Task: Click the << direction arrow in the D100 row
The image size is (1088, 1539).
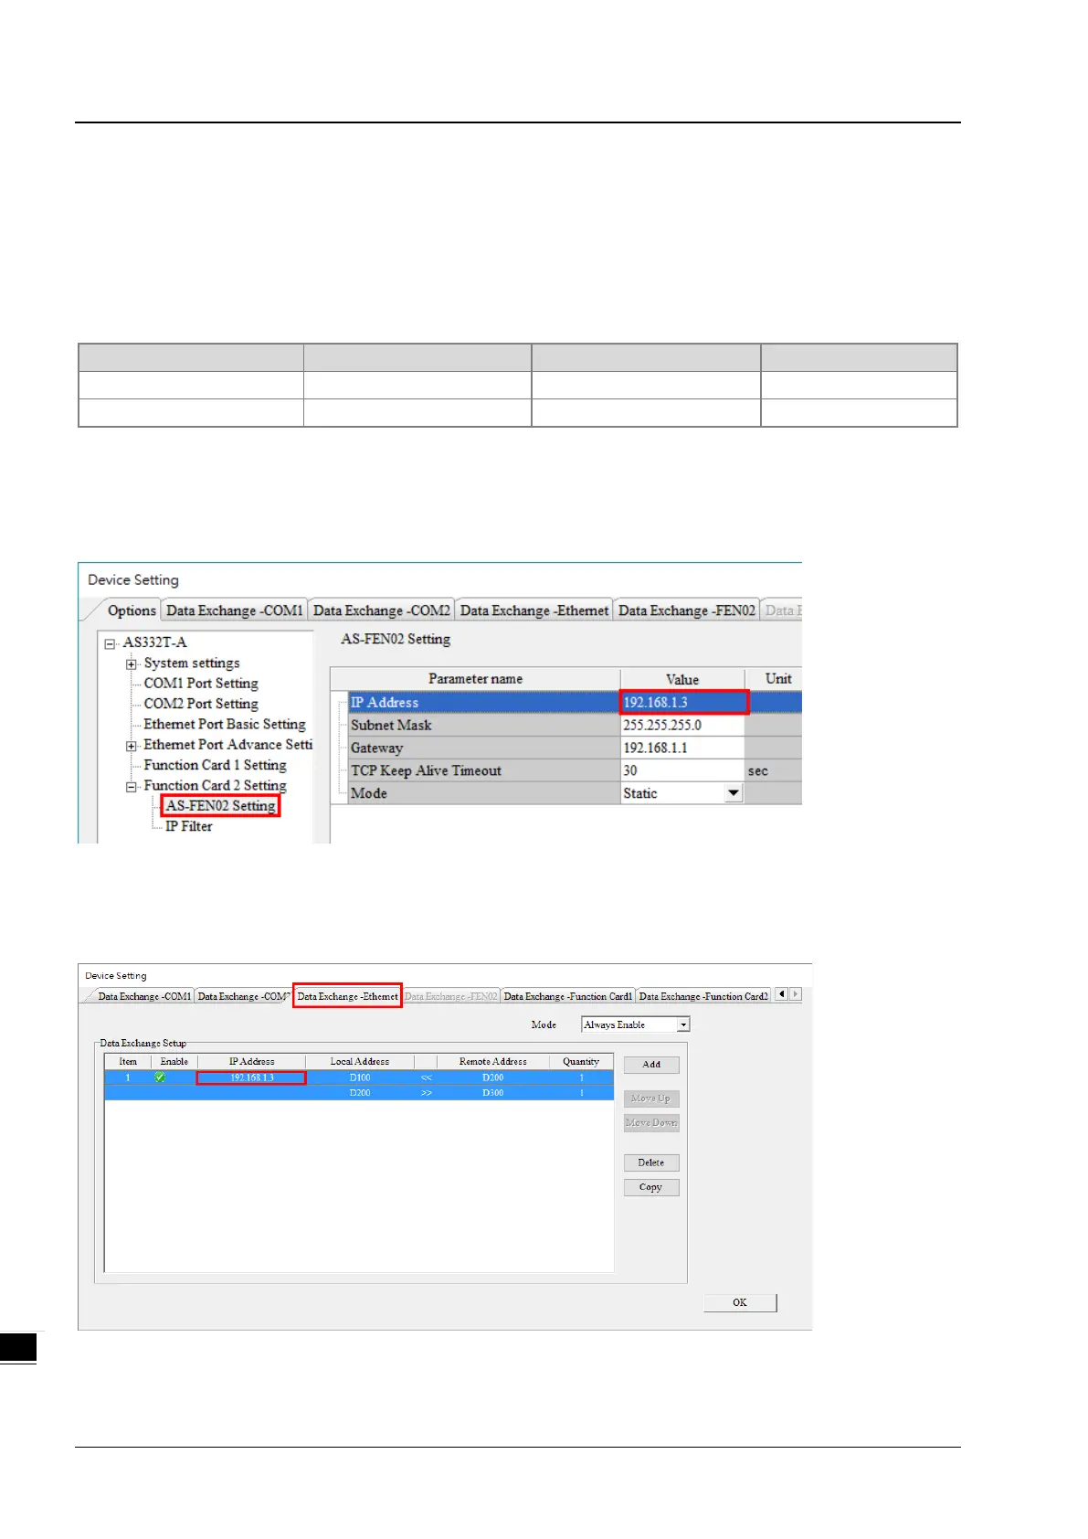Action: (426, 1077)
